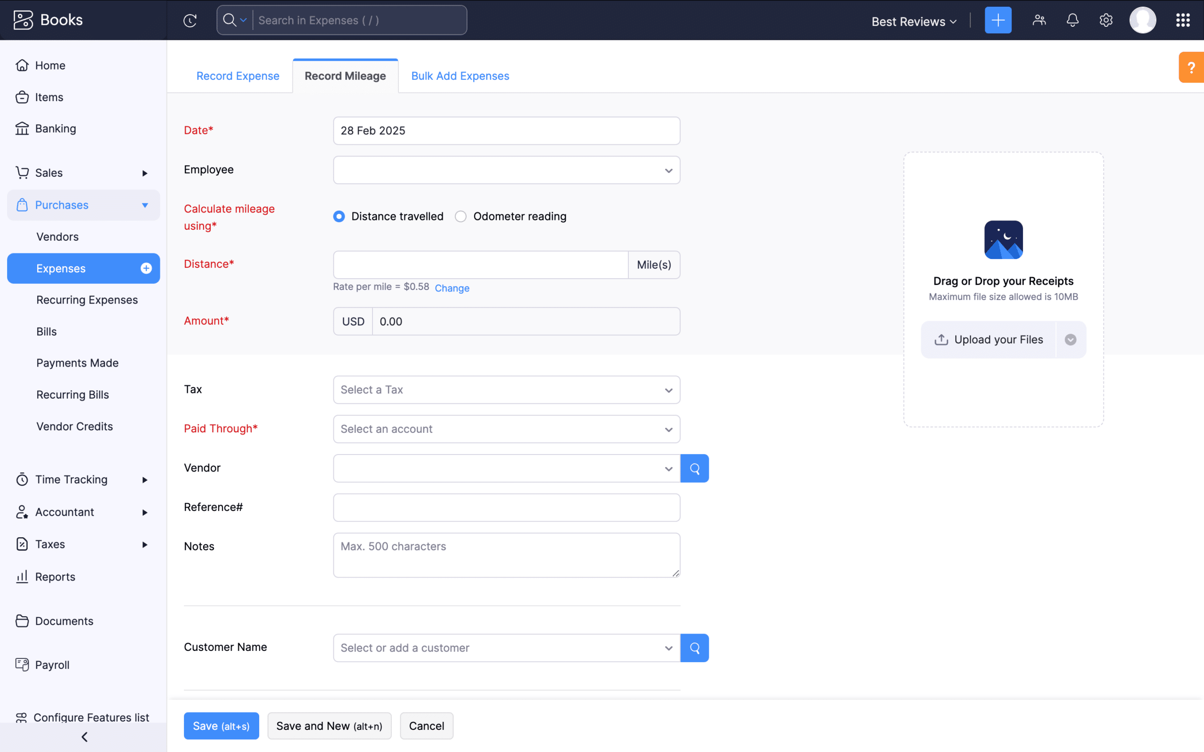Select Distance travelled radio button
Screen dimensions: 1204x752
339,216
